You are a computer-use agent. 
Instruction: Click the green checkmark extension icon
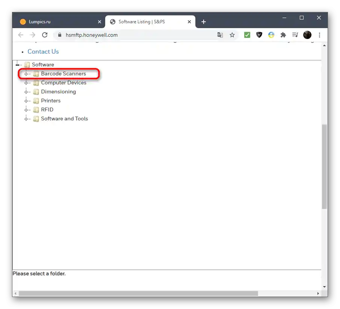click(x=247, y=35)
